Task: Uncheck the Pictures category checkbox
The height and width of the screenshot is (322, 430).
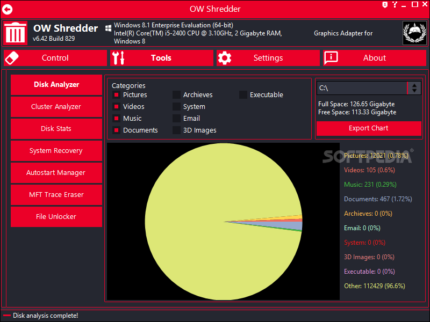Action: point(116,95)
